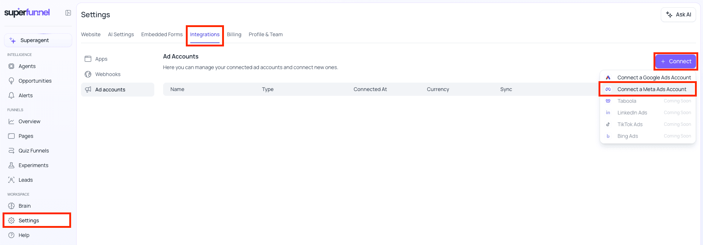Click the Quiz Funnels icon
The height and width of the screenshot is (245, 703).
11,151
